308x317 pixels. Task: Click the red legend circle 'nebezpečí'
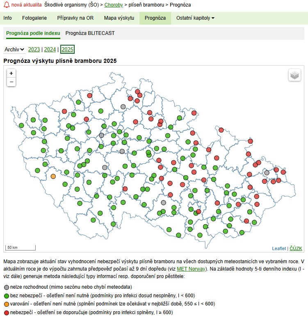[x=7, y=312]
